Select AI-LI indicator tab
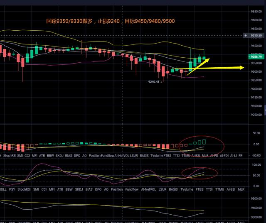266x223 pixels. (x=234, y=156)
